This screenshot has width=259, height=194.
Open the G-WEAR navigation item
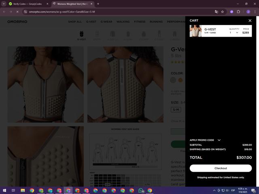click(106, 21)
